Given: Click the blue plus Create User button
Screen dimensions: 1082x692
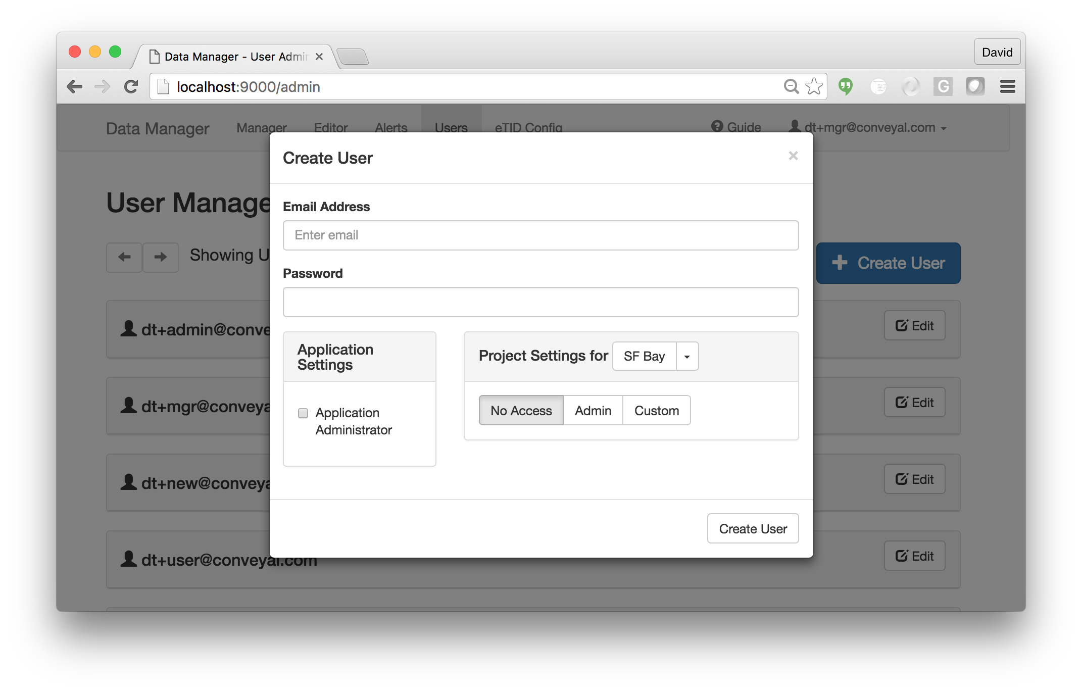Looking at the screenshot, I should [x=889, y=263].
